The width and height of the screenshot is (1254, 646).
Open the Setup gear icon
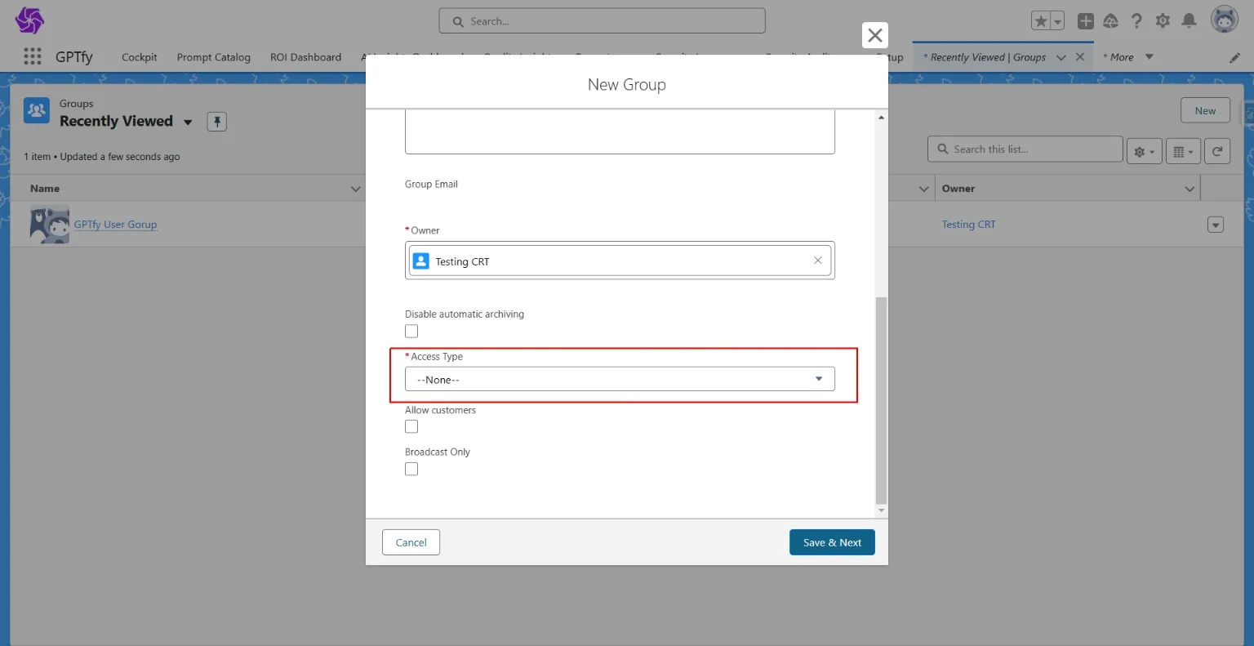[x=1163, y=21]
